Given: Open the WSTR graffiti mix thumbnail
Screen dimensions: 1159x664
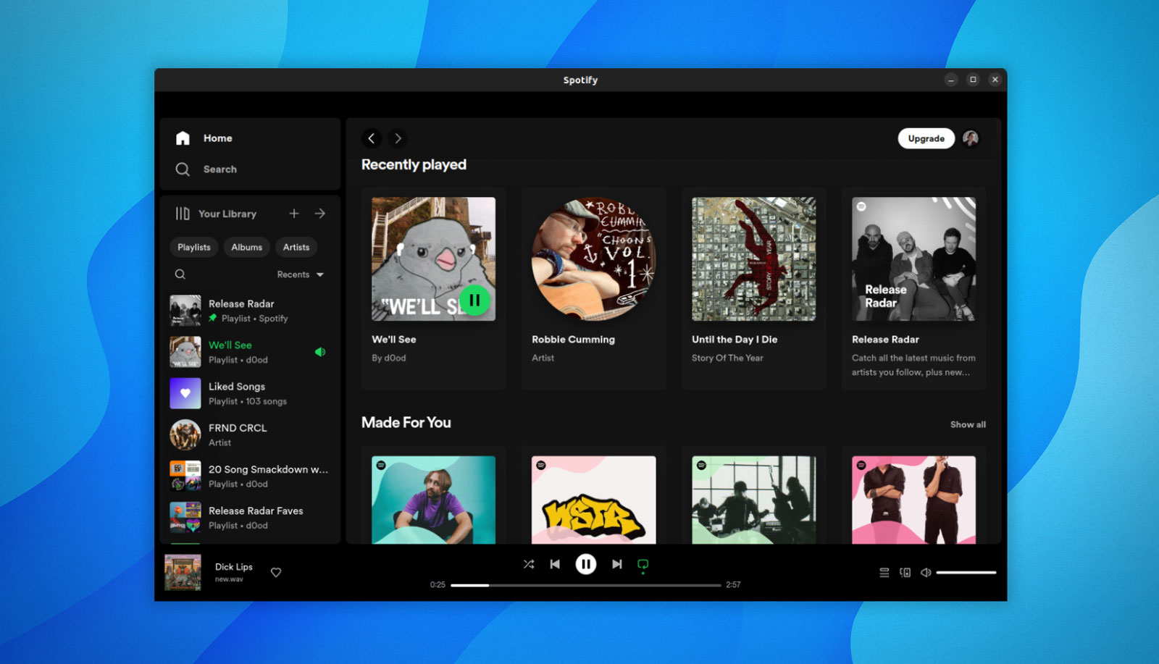Looking at the screenshot, I should [x=593, y=500].
